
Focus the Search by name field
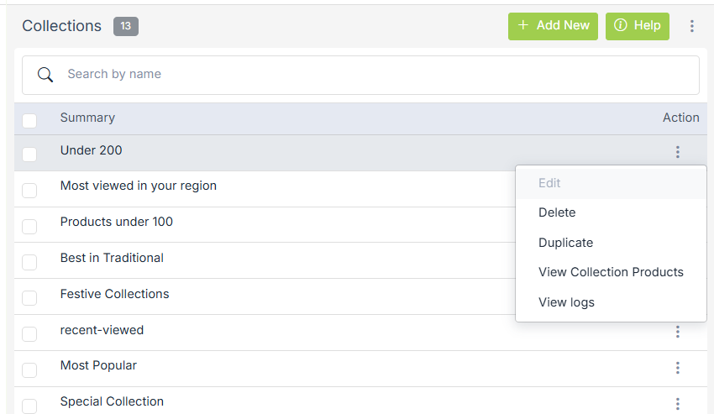(x=370, y=75)
